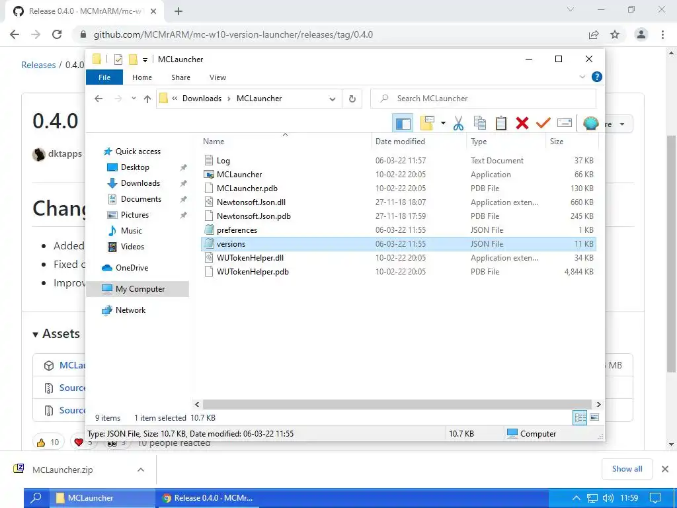Open the Chrome profile avatar icon

(641, 34)
